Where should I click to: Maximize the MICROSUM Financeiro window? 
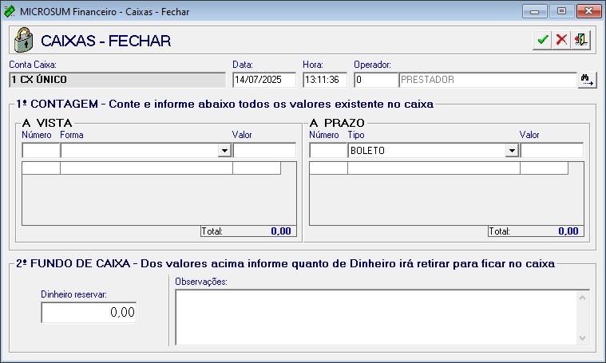tap(561, 11)
